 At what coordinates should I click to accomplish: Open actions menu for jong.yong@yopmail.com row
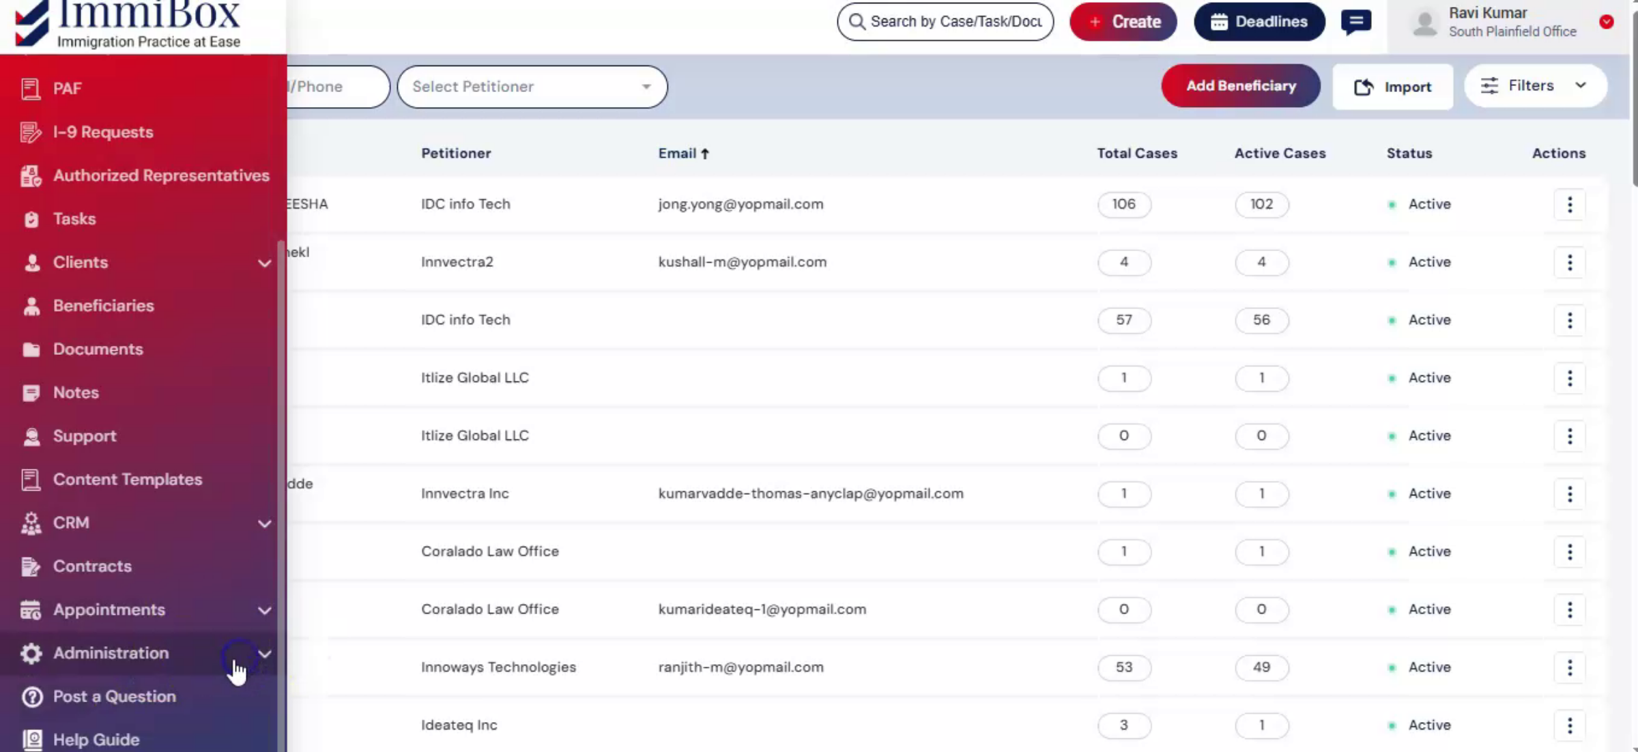pos(1570,205)
